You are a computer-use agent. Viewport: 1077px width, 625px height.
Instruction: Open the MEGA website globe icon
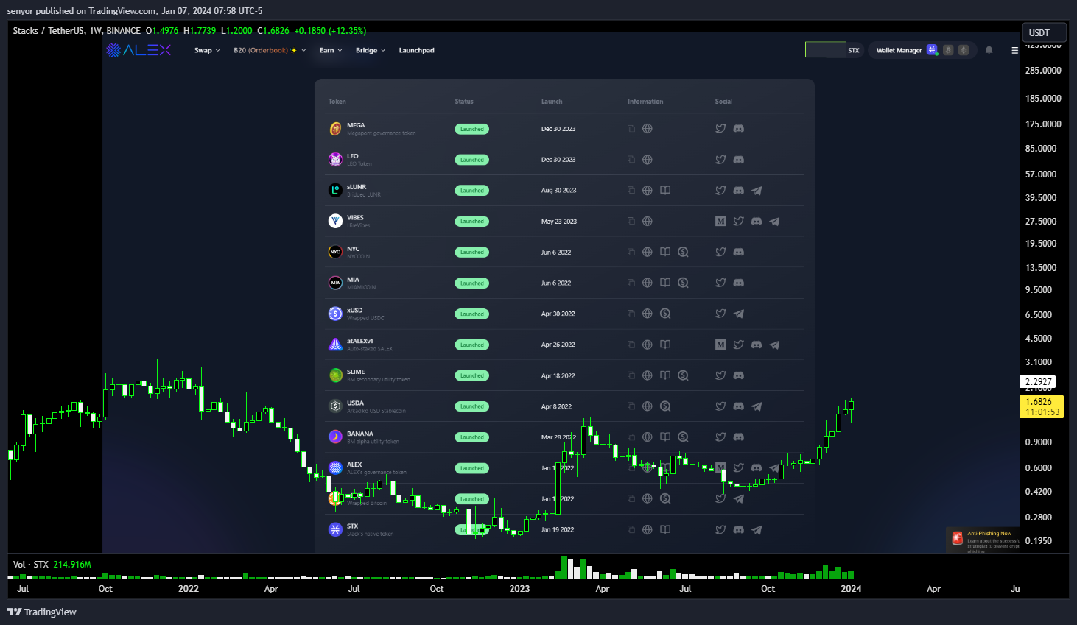648,128
